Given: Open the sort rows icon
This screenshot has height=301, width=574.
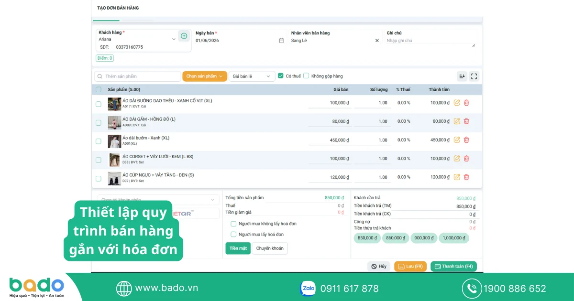Looking at the screenshot, I should click(462, 76).
